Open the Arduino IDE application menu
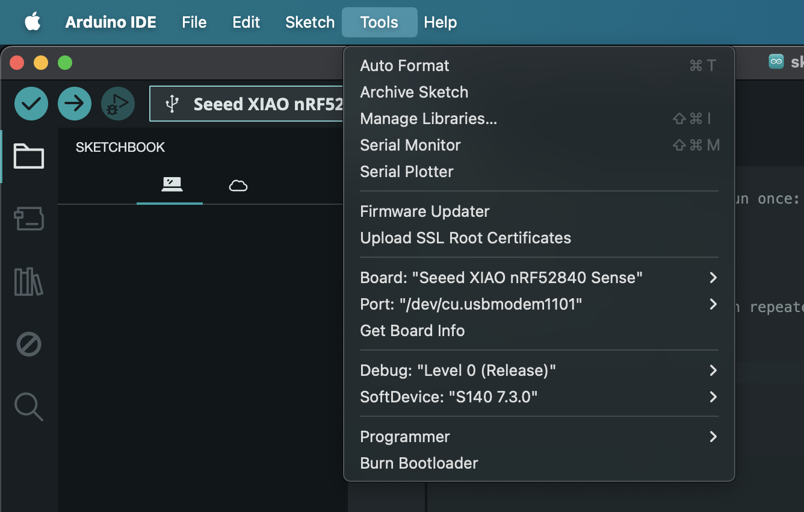Image resolution: width=804 pixels, height=512 pixels. 111,22
